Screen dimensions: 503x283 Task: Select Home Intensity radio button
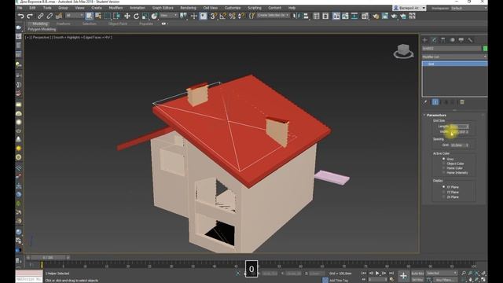tap(444, 173)
